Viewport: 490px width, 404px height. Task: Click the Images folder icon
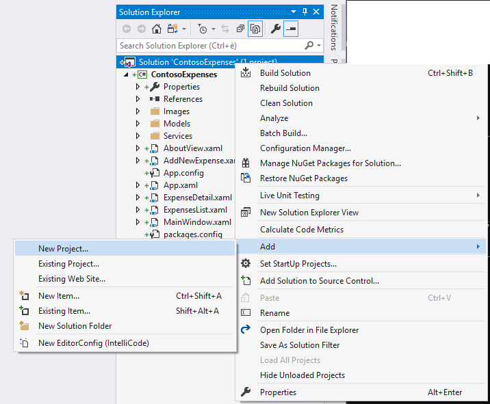pyautogui.click(x=155, y=111)
